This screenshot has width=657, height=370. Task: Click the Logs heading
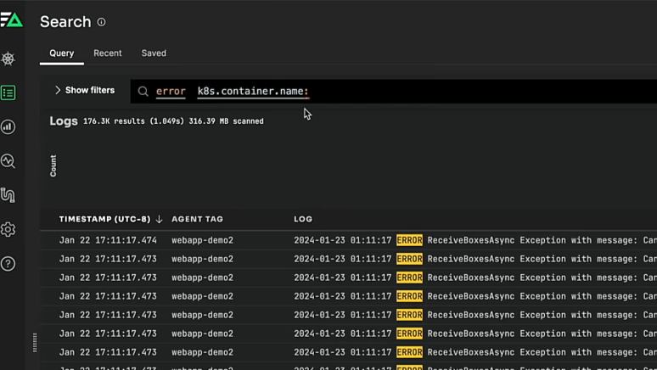pos(64,121)
